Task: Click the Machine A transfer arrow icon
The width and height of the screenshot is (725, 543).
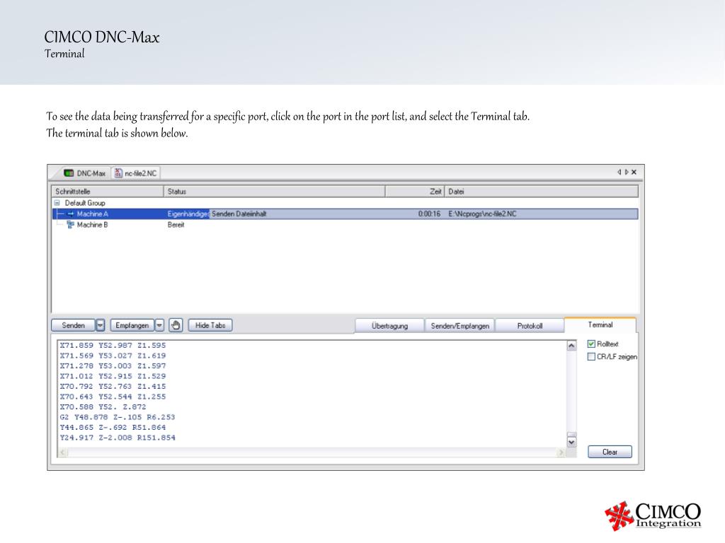Action: pyautogui.click(x=70, y=214)
